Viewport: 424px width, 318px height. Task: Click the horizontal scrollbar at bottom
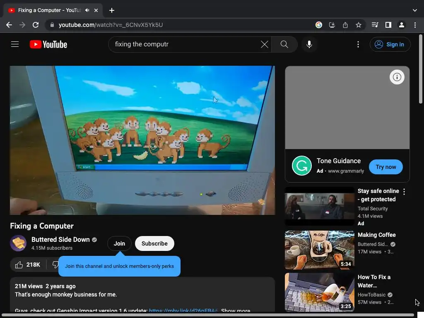pos(208,315)
